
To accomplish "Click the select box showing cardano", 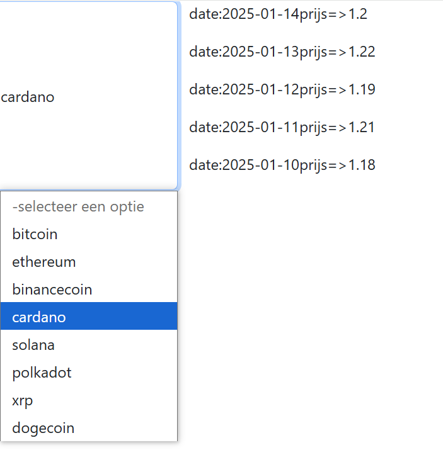I will click(x=88, y=97).
